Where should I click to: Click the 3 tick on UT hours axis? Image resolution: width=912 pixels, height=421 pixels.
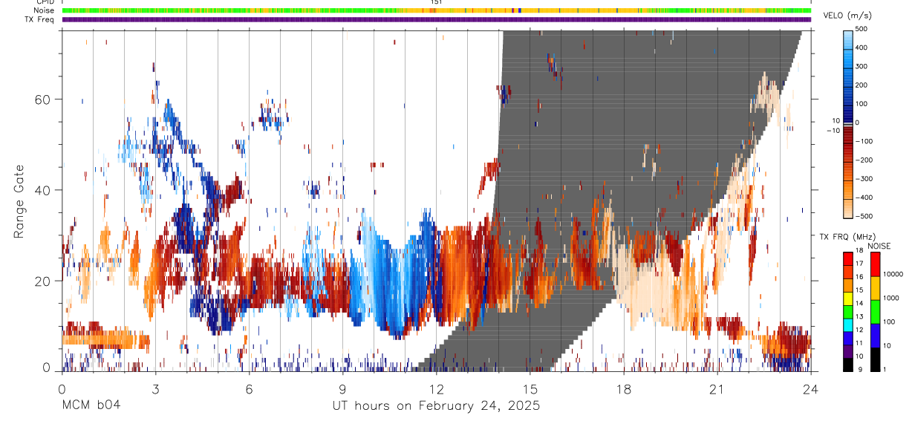pos(155,389)
